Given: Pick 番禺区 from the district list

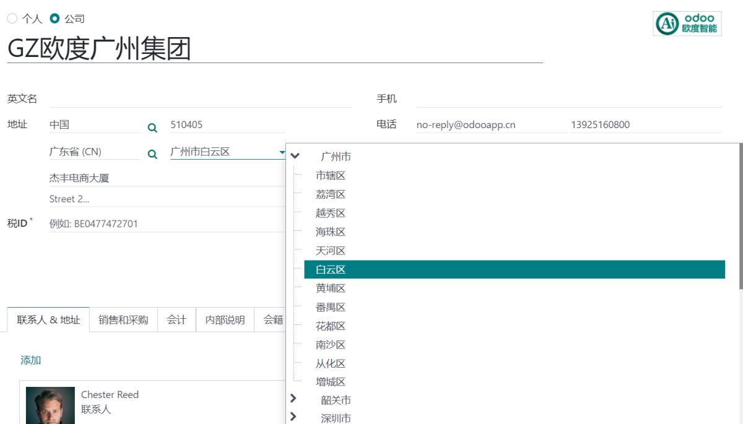Looking at the screenshot, I should (331, 307).
